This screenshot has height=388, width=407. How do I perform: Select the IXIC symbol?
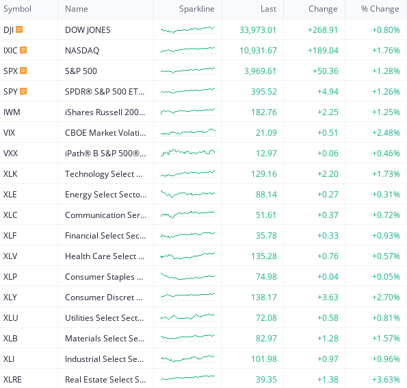click(10, 51)
